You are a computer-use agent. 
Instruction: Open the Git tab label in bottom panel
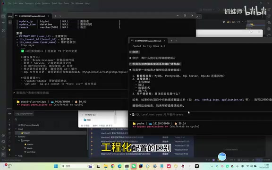[10, 114]
